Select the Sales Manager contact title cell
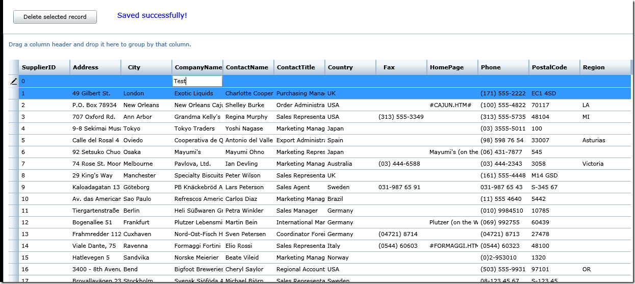 [x=299, y=211]
